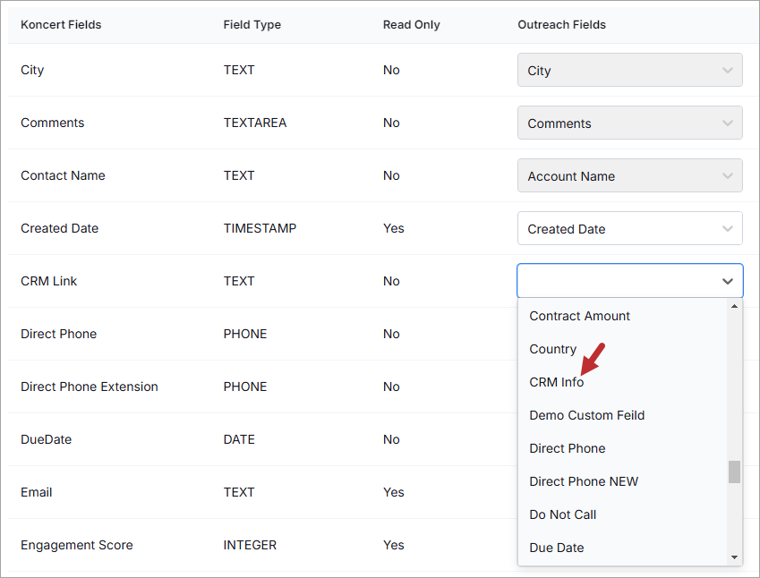Viewport: 760px width, 578px height.
Task: Open the City Outreach field dropdown
Action: pyautogui.click(x=629, y=71)
